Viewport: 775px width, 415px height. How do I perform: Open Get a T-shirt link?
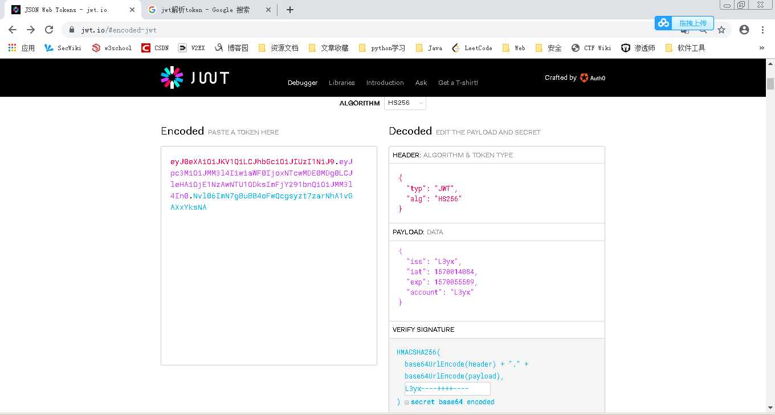458,83
